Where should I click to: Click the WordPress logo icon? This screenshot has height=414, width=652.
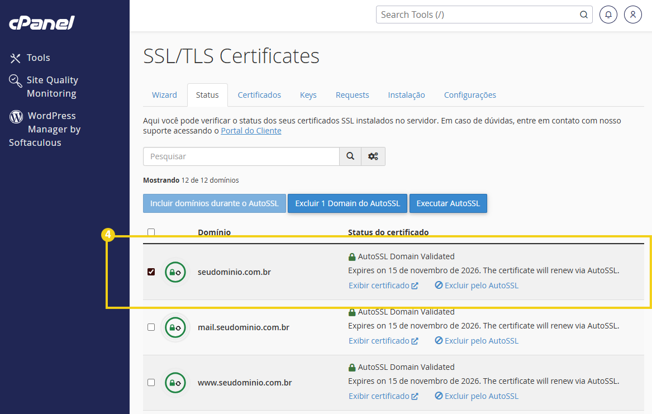pos(16,116)
